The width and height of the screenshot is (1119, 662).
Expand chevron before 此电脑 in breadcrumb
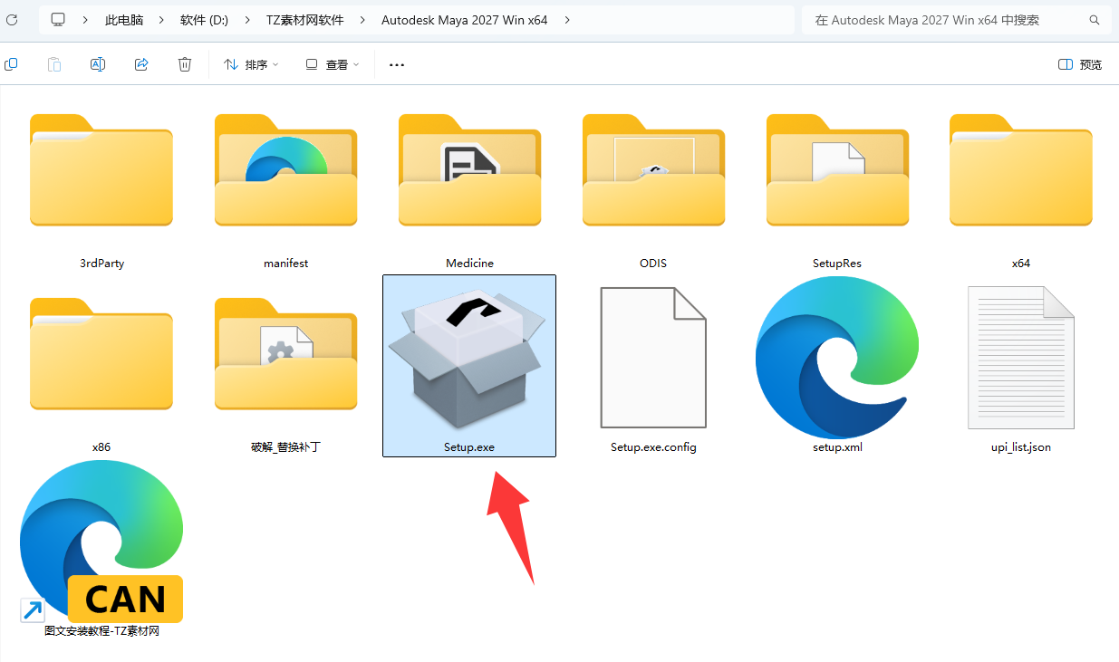[x=85, y=19]
